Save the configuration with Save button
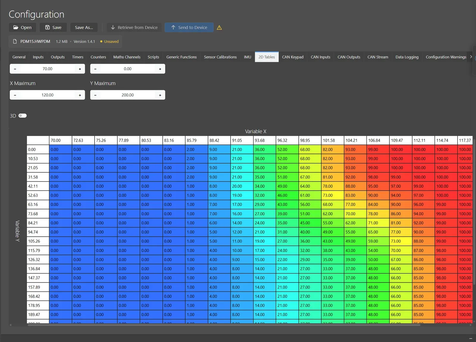Image resolution: width=476 pixels, height=342 pixels. point(53,27)
